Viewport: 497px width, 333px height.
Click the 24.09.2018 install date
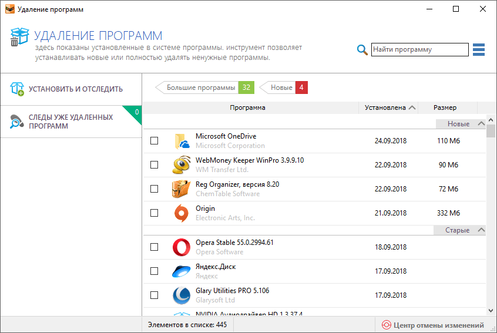point(391,141)
